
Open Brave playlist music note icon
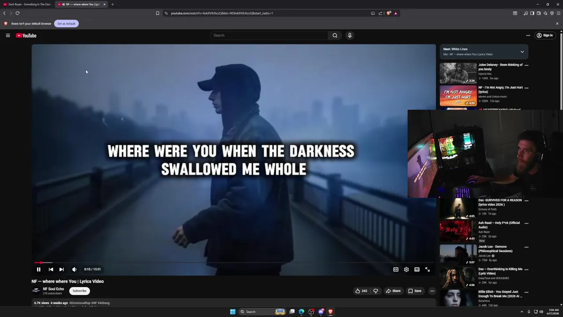pyautogui.click(x=526, y=13)
